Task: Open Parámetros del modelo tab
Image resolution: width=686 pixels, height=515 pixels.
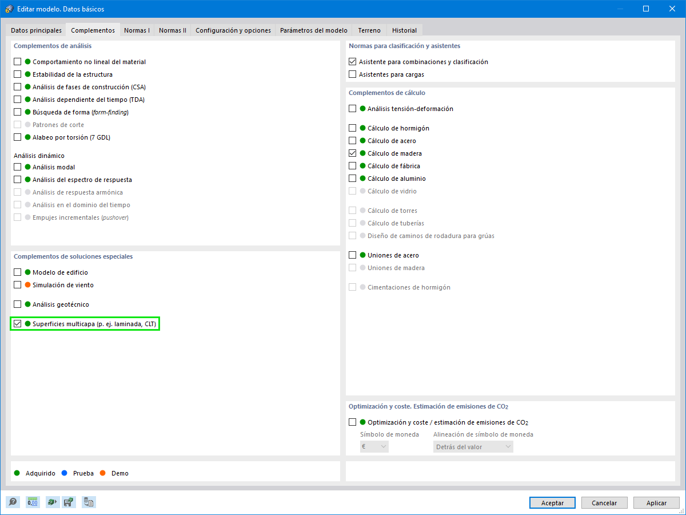Action: click(x=314, y=30)
